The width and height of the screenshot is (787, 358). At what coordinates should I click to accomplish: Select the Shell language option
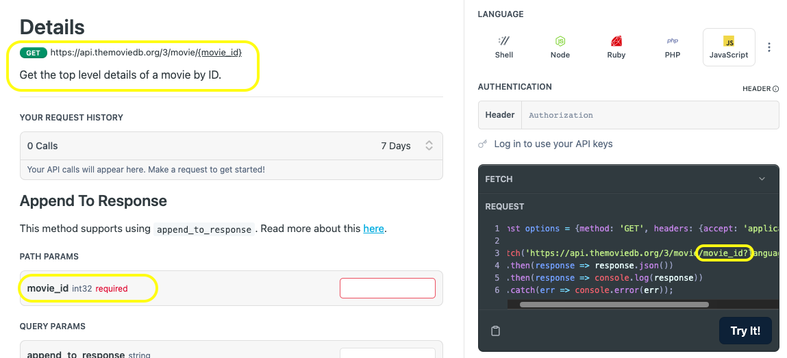504,47
